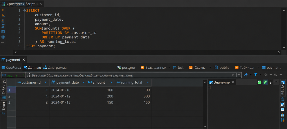287x129 pixels.
Task: Switch results to the Текст view
Action: point(4,106)
